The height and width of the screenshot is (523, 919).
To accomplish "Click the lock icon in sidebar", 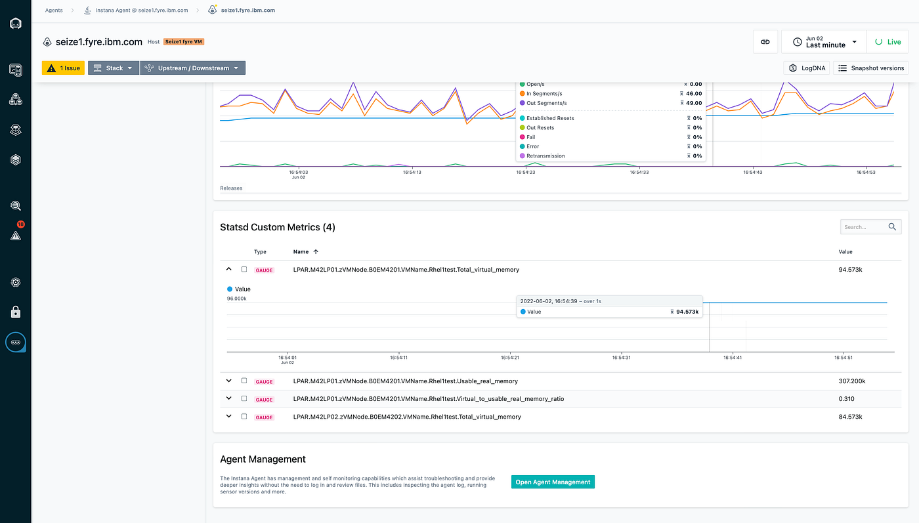I will click(x=16, y=312).
